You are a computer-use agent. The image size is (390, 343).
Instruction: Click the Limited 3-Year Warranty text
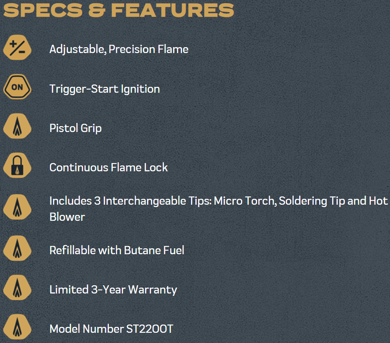click(x=113, y=290)
